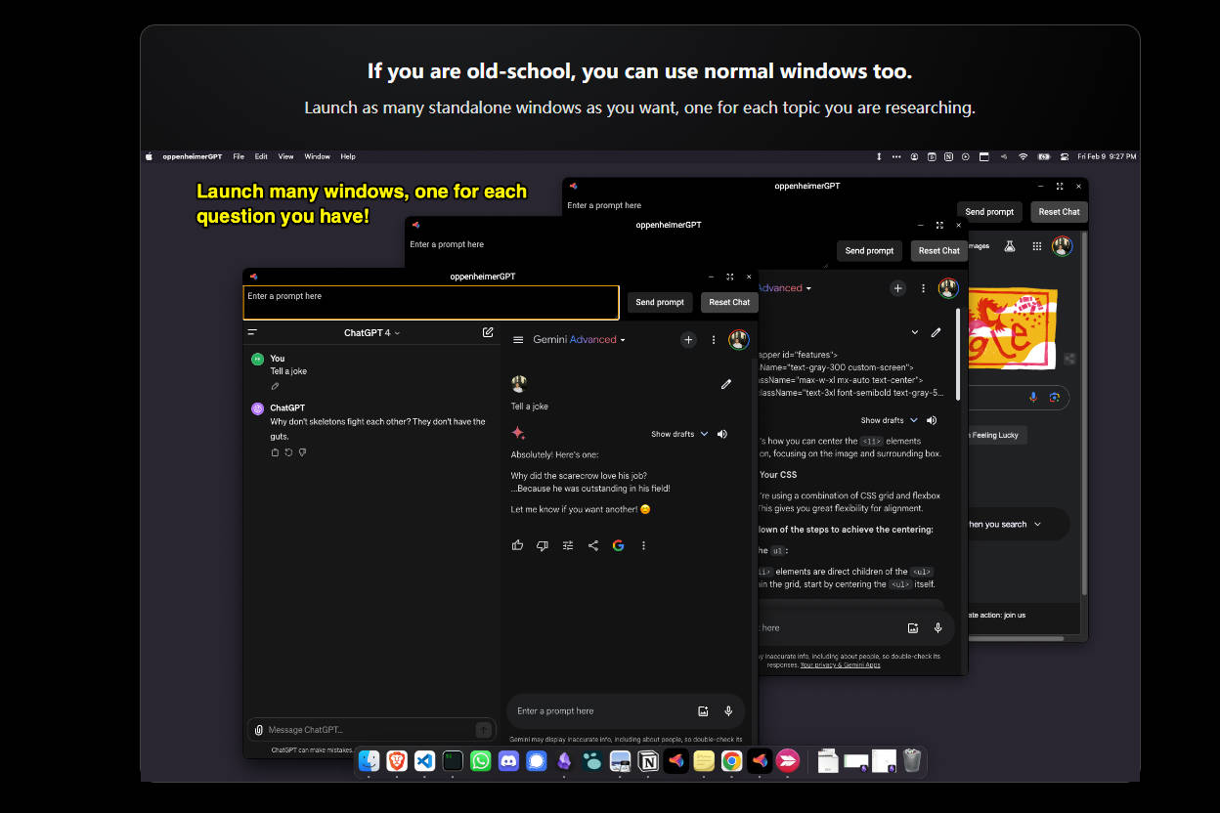This screenshot has height=813, width=1220.
Task: Open the File menu
Action: point(239,156)
